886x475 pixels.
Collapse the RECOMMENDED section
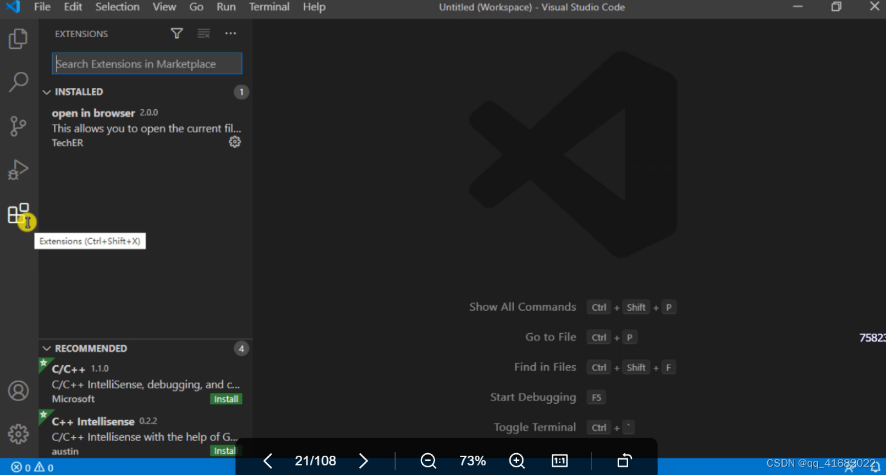click(46, 349)
